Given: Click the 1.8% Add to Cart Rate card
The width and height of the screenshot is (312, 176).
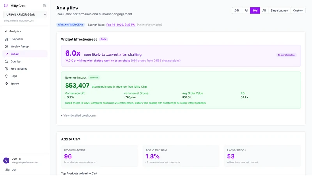Looking at the screenshot, I should click(181, 156).
